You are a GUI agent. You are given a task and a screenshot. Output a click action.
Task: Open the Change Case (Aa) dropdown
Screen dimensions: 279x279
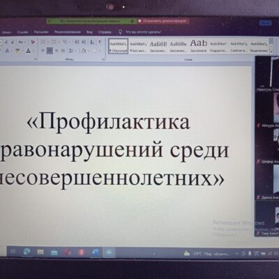click(x=22, y=42)
